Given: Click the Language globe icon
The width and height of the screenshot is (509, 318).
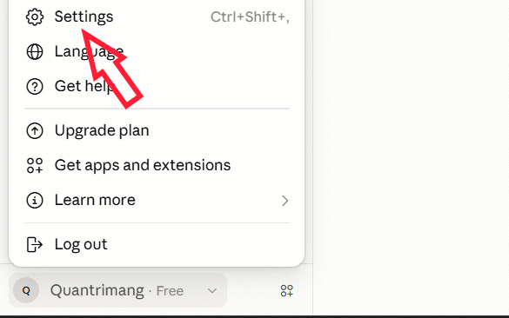Looking at the screenshot, I should coord(35,51).
